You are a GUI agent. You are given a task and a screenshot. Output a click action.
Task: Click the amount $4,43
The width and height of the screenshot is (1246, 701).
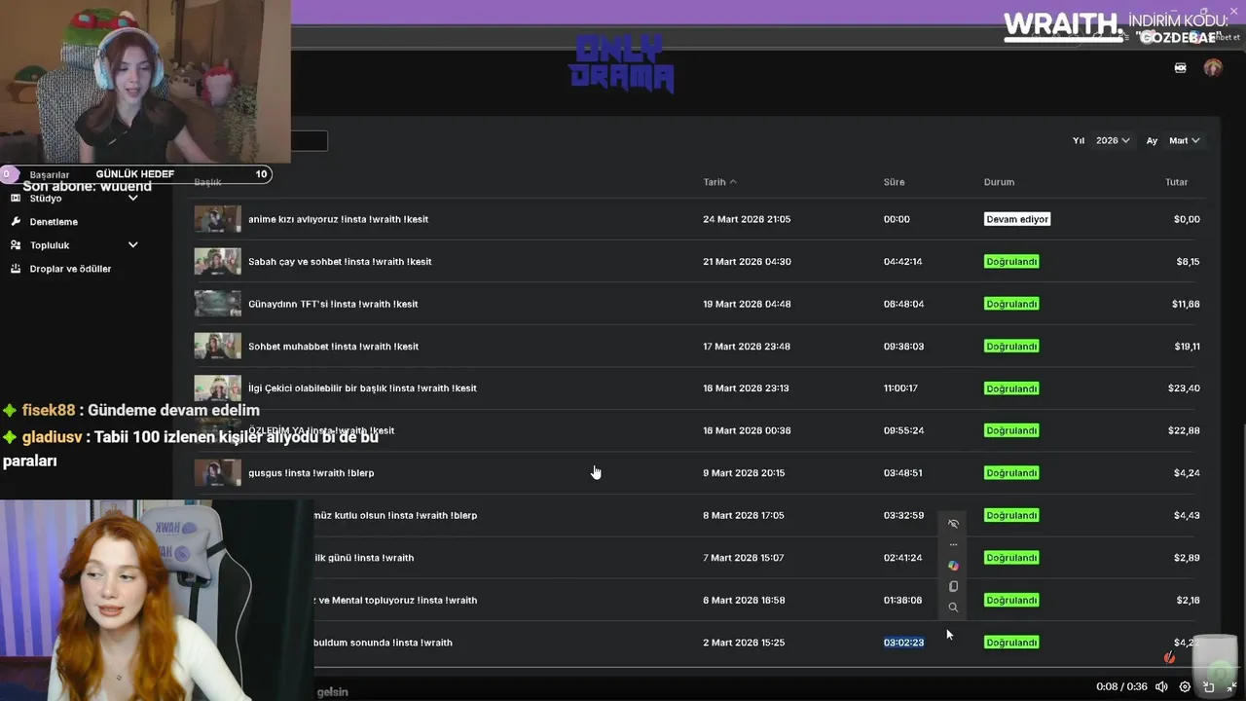[1187, 515]
